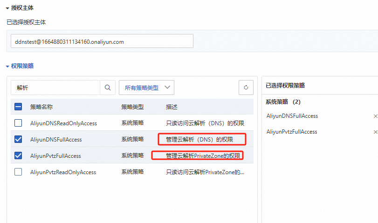This screenshot has width=378, height=223.
Task: Open the 所有策略类型 dropdown
Action: coord(146,88)
